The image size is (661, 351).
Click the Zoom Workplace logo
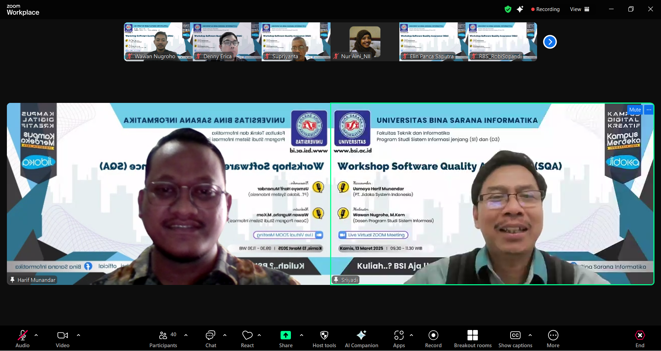coord(23,10)
